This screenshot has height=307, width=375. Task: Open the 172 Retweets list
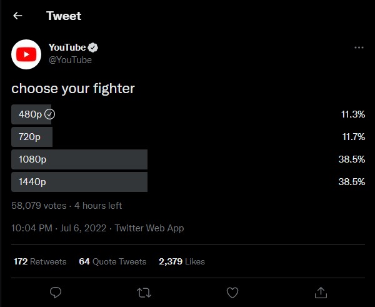40,261
